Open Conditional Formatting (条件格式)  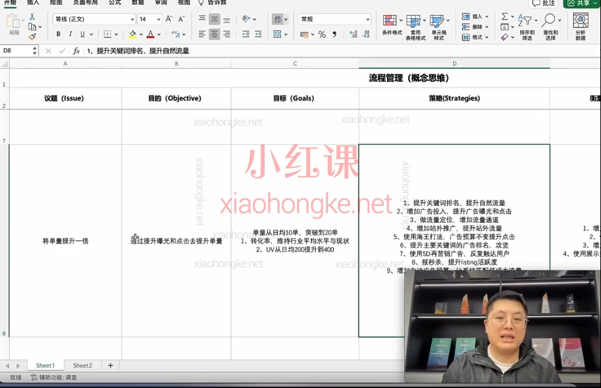click(392, 25)
